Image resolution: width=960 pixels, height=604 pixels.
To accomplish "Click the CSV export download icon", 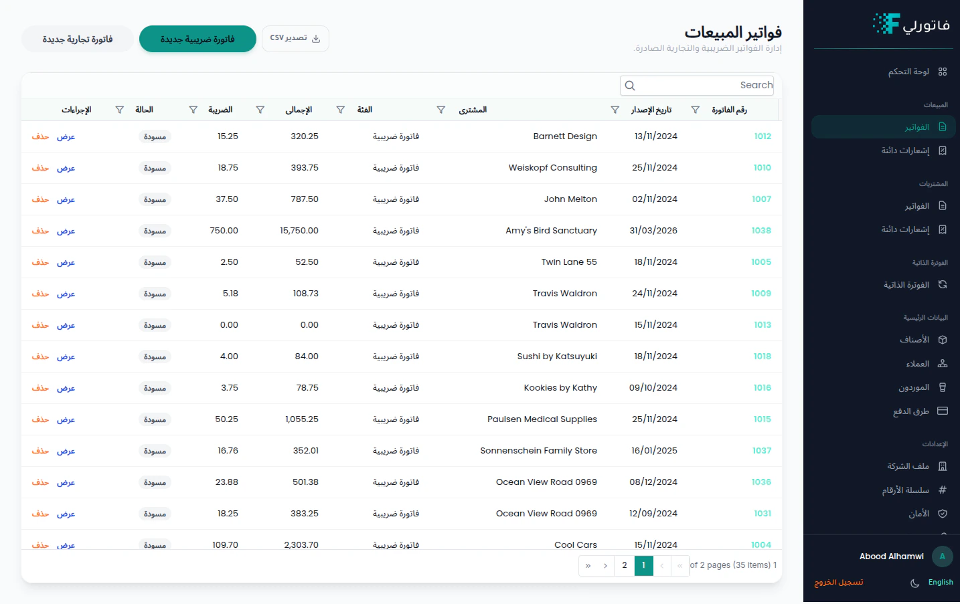I will [316, 39].
